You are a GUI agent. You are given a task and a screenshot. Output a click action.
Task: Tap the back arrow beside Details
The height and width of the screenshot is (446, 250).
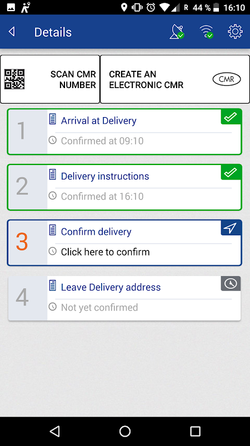click(12, 32)
